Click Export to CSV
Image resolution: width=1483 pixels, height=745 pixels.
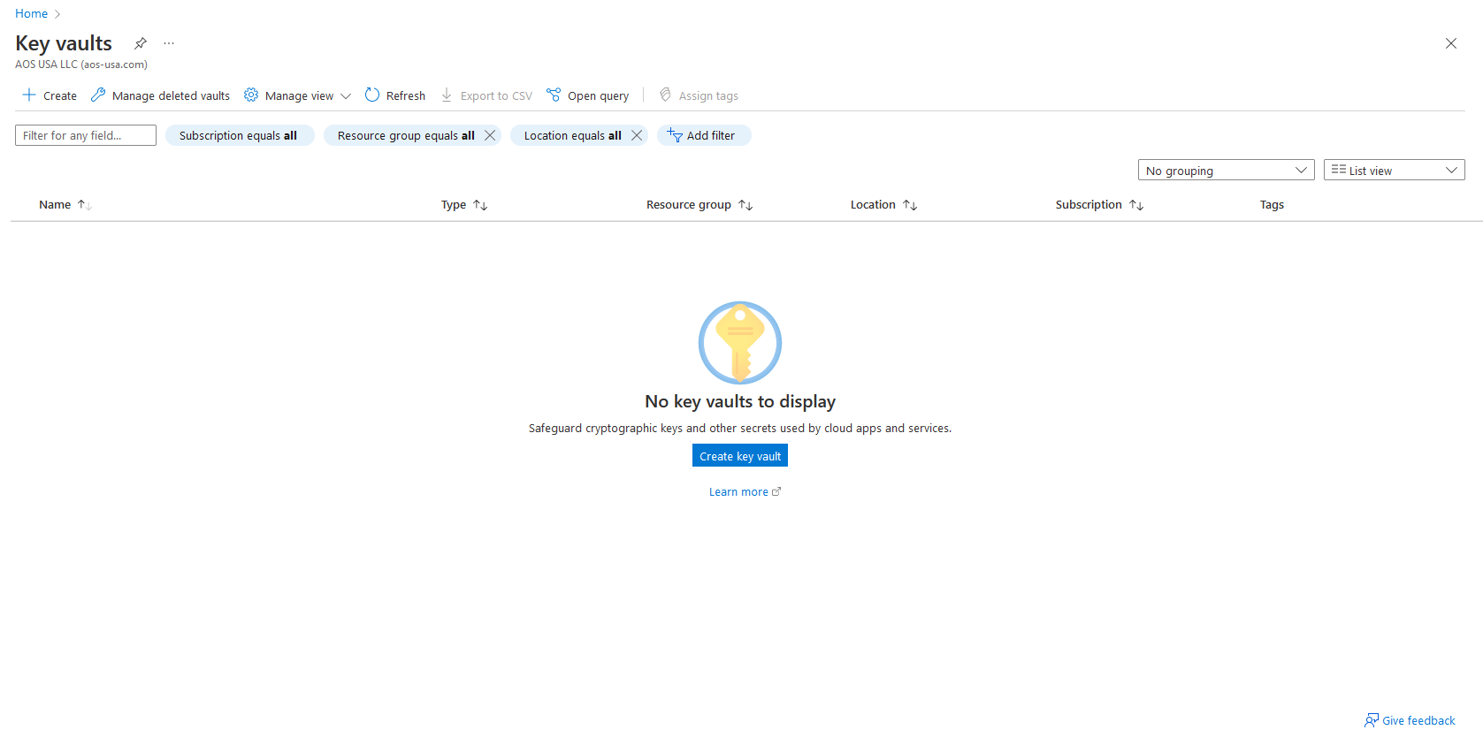(486, 95)
